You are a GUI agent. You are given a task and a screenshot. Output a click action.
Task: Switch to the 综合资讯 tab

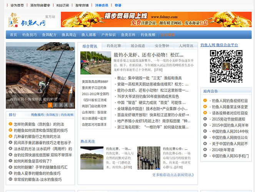[90, 46]
